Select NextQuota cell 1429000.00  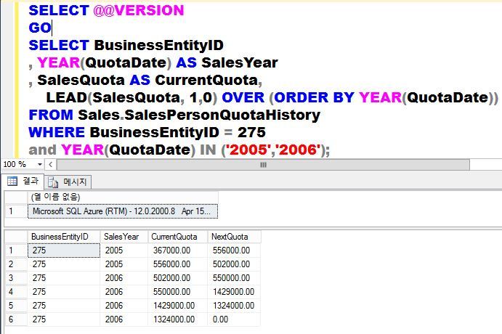coord(235,292)
